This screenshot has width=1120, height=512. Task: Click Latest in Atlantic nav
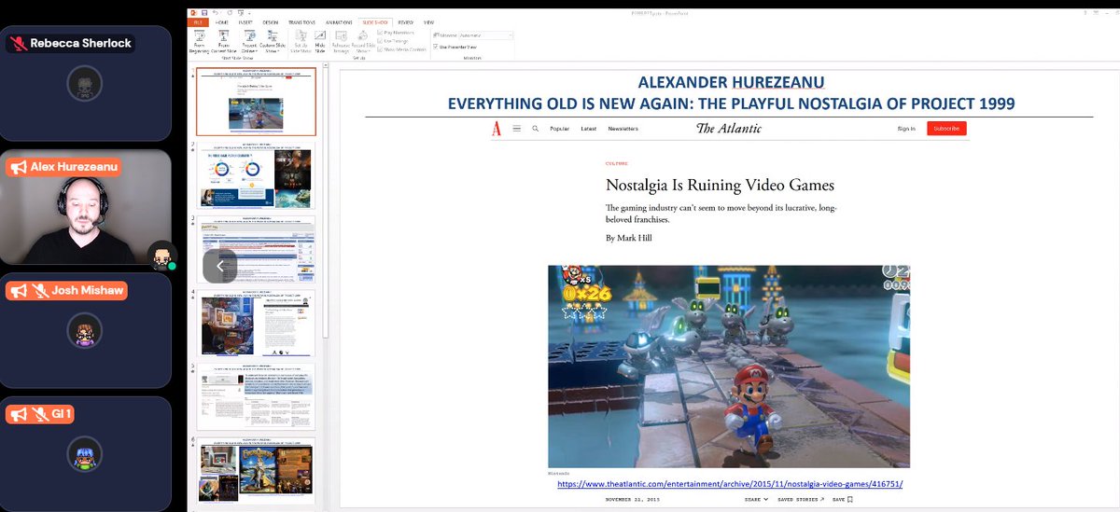pos(588,129)
